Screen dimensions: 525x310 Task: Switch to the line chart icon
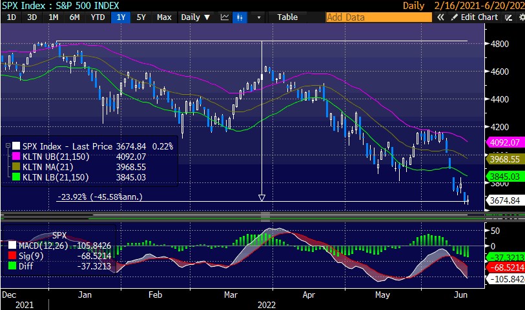[x=224, y=17]
